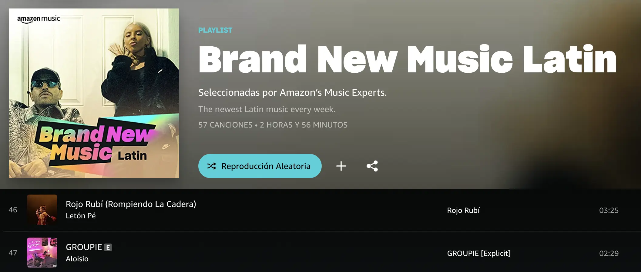
Task: Click the share icon
Action: [372, 166]
